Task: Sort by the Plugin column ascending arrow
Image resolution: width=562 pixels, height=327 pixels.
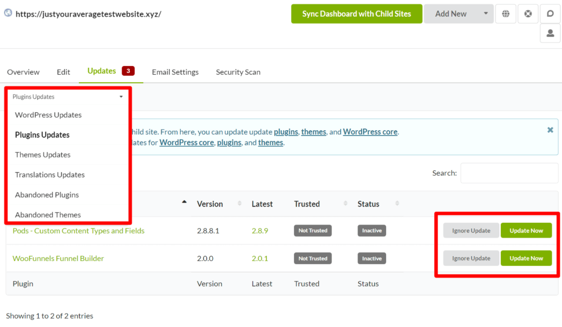Action: tap(184, 202)
